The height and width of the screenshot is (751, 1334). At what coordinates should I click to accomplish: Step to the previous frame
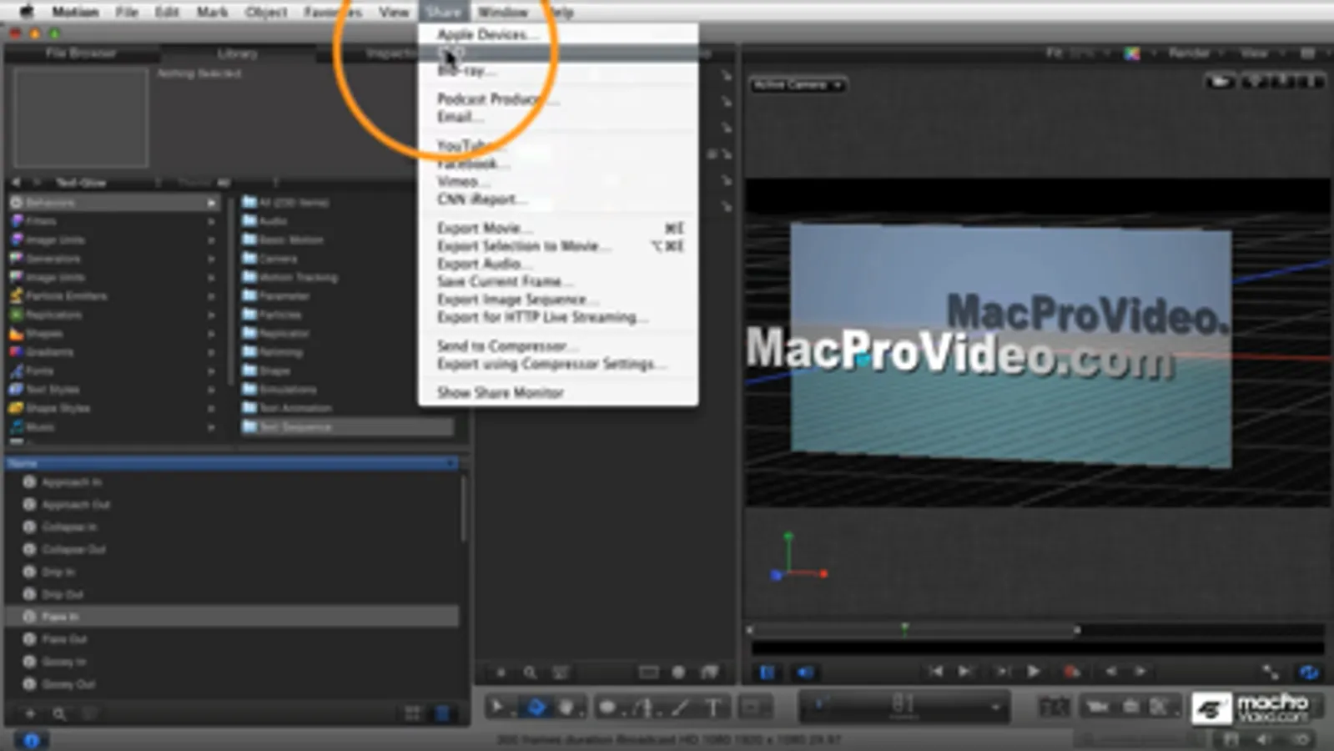pyautogui.click(x=1110, y=672)
